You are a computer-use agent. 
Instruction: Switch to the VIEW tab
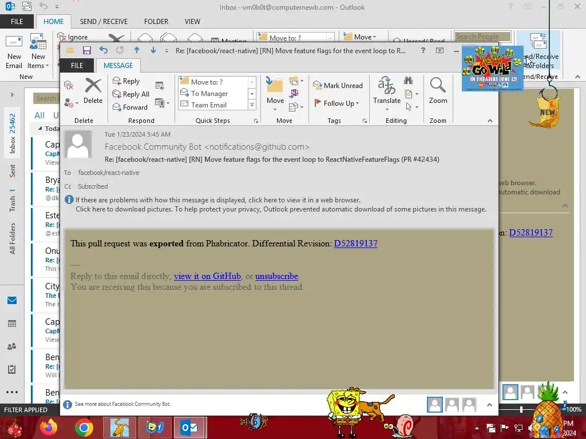click(192, 22)
